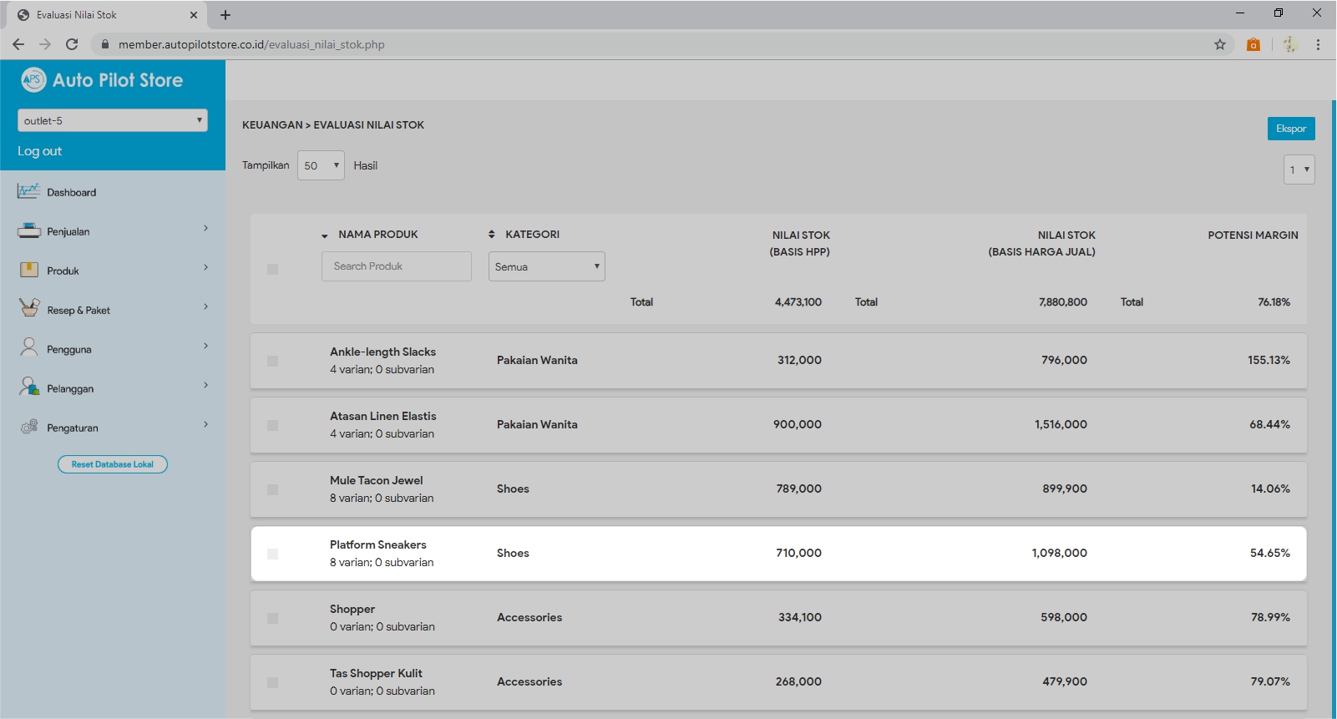Screen dimensions: 1337x719
Task: Click the Penjualan cash register icon
Action: (x=28, y=231)
